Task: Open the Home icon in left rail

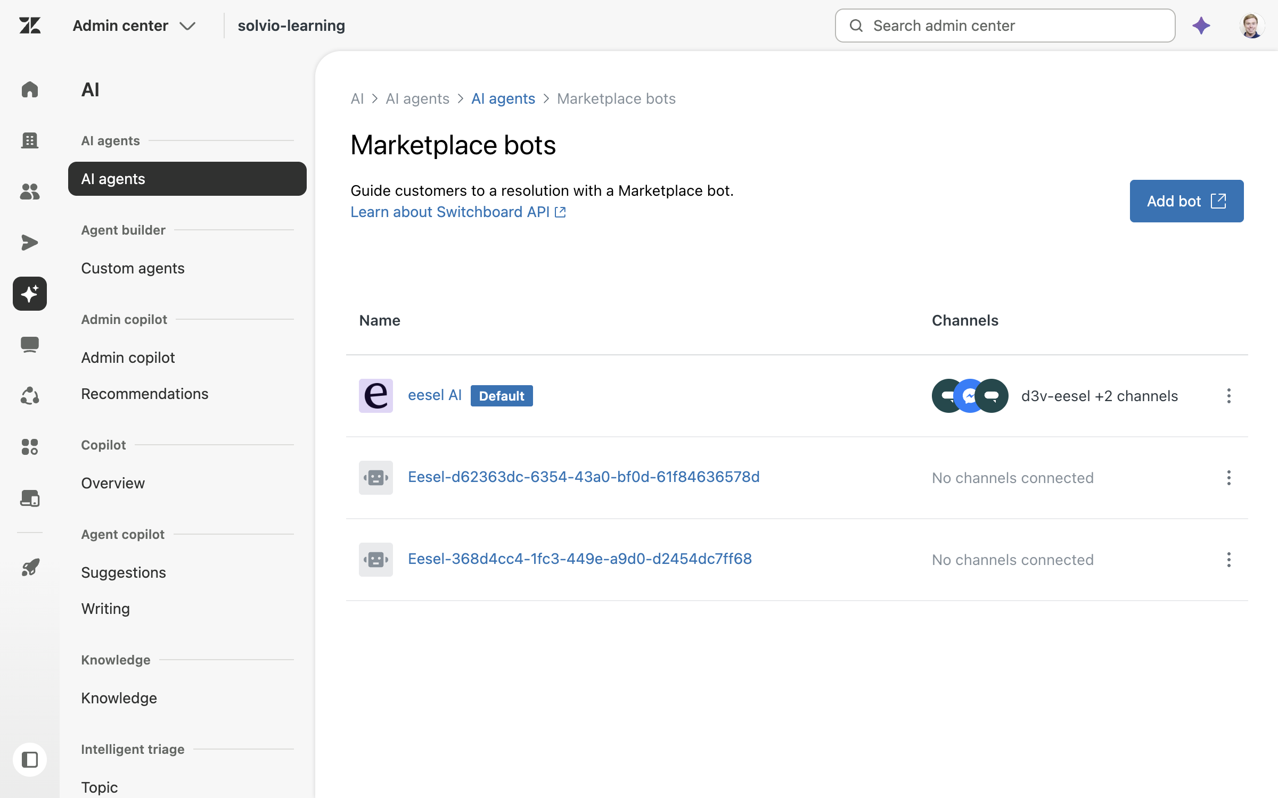Action: pos(30,89)
